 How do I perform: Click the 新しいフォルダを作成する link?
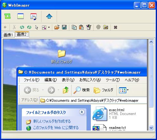[x=52, y=121]
